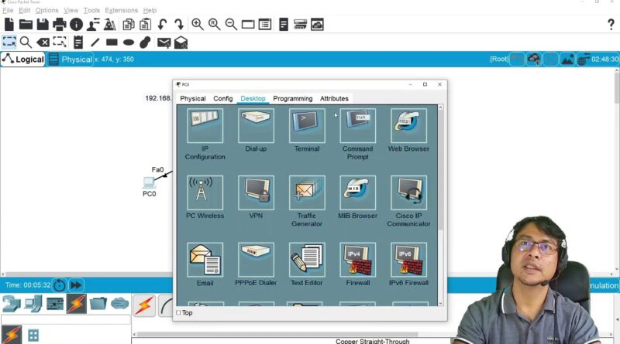Select the Desktop tab in PC0
Viewport: 620px width, 344px height.
click(253, 99)
